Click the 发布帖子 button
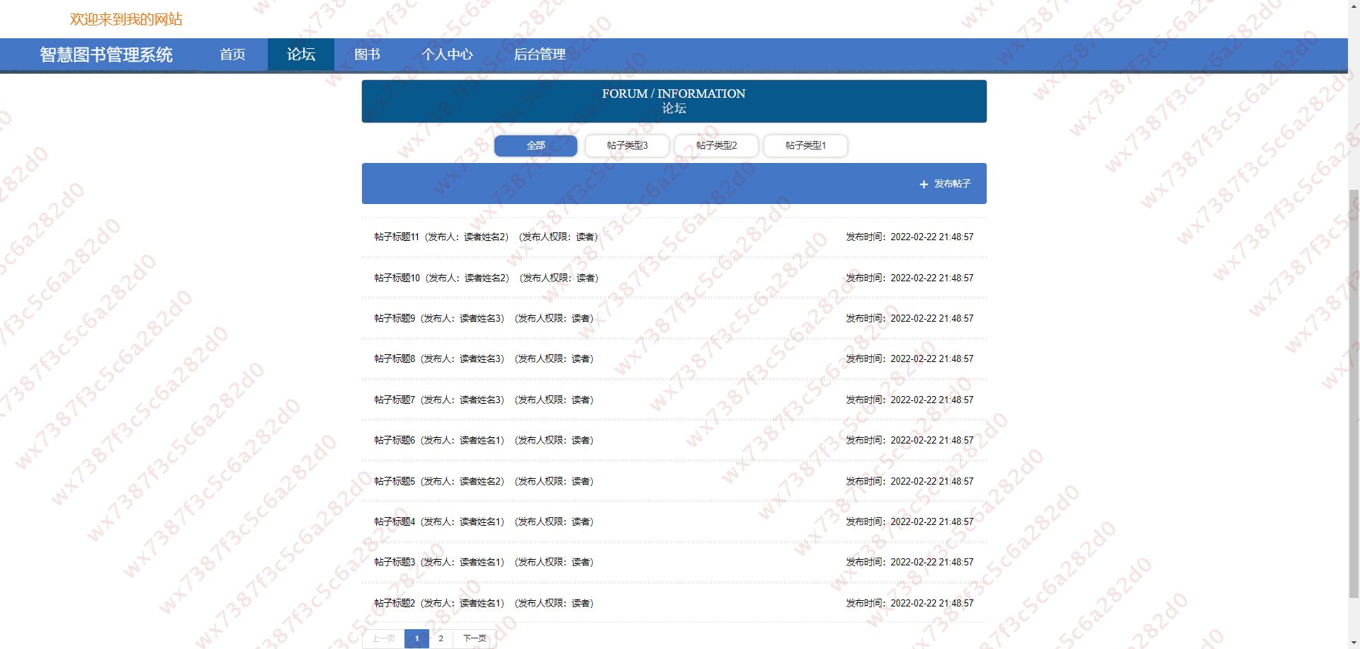Image resolution: width=1360 pixels, height=649 pixels. [945, 184]
